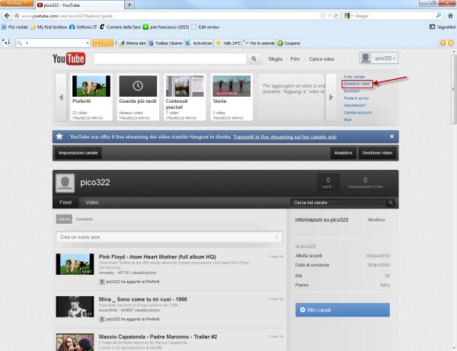
Task: Open the pico322 account dropdown
Action: 379,59
